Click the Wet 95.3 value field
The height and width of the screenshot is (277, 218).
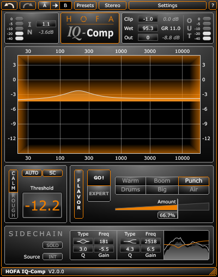[148, 28]
